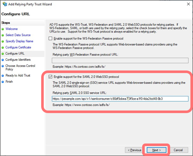Image resolution: width=193 pixels, height=156 pixels.
Task: Uncheck SAML 2.0 WebSSO protocol support
Action: pyautogui.click(x=50, y=77)
